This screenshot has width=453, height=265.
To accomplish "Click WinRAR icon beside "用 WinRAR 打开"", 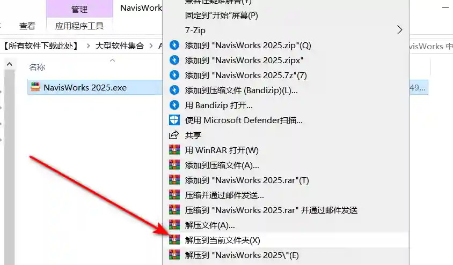I will (x=174, y=150).
